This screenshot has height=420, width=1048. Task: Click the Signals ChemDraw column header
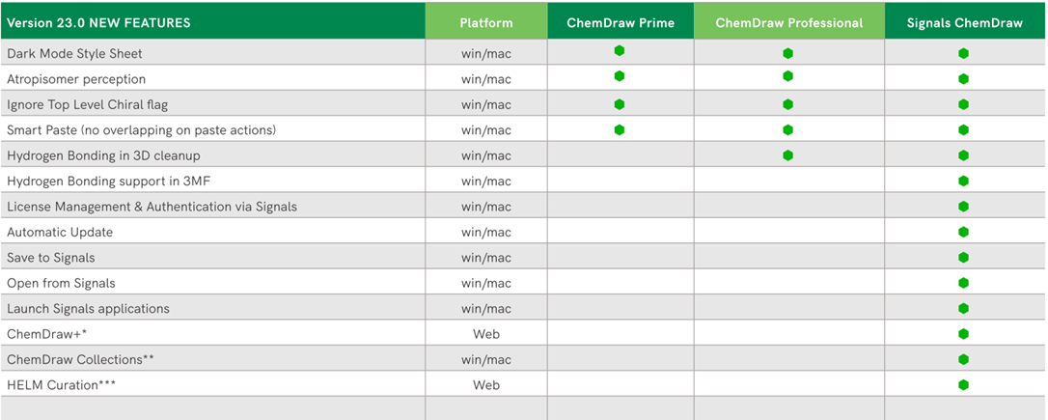(964, 23)
